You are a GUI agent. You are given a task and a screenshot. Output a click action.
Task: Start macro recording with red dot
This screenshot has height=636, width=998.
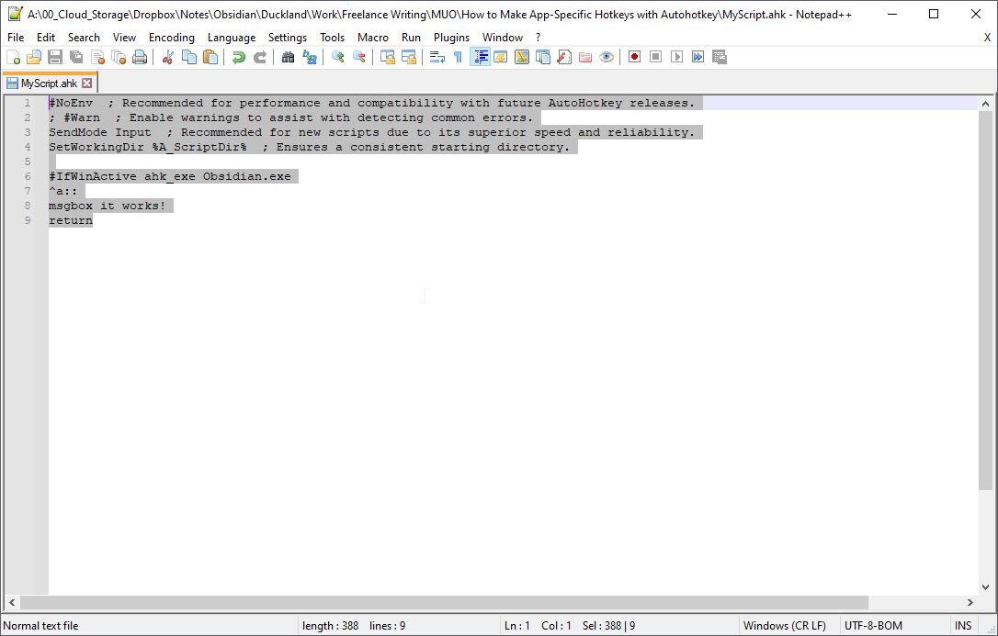[635, 57]
